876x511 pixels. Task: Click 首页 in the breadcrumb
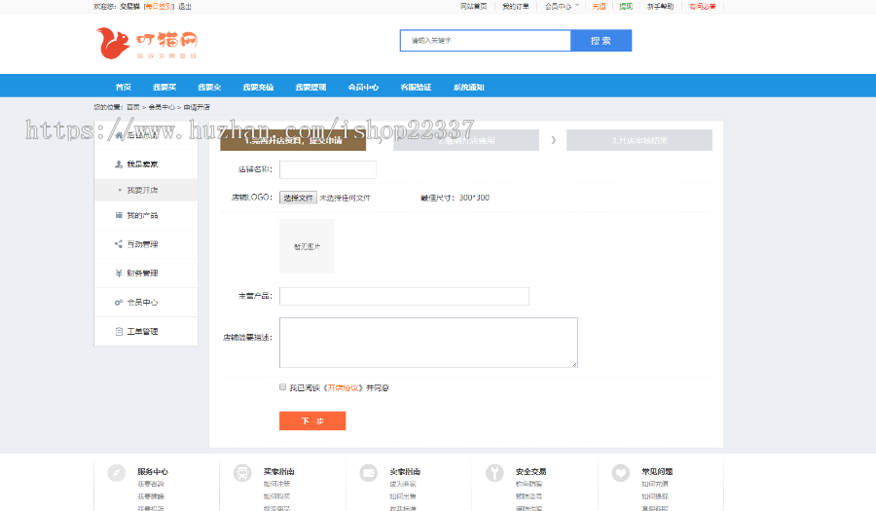(133, 107)
